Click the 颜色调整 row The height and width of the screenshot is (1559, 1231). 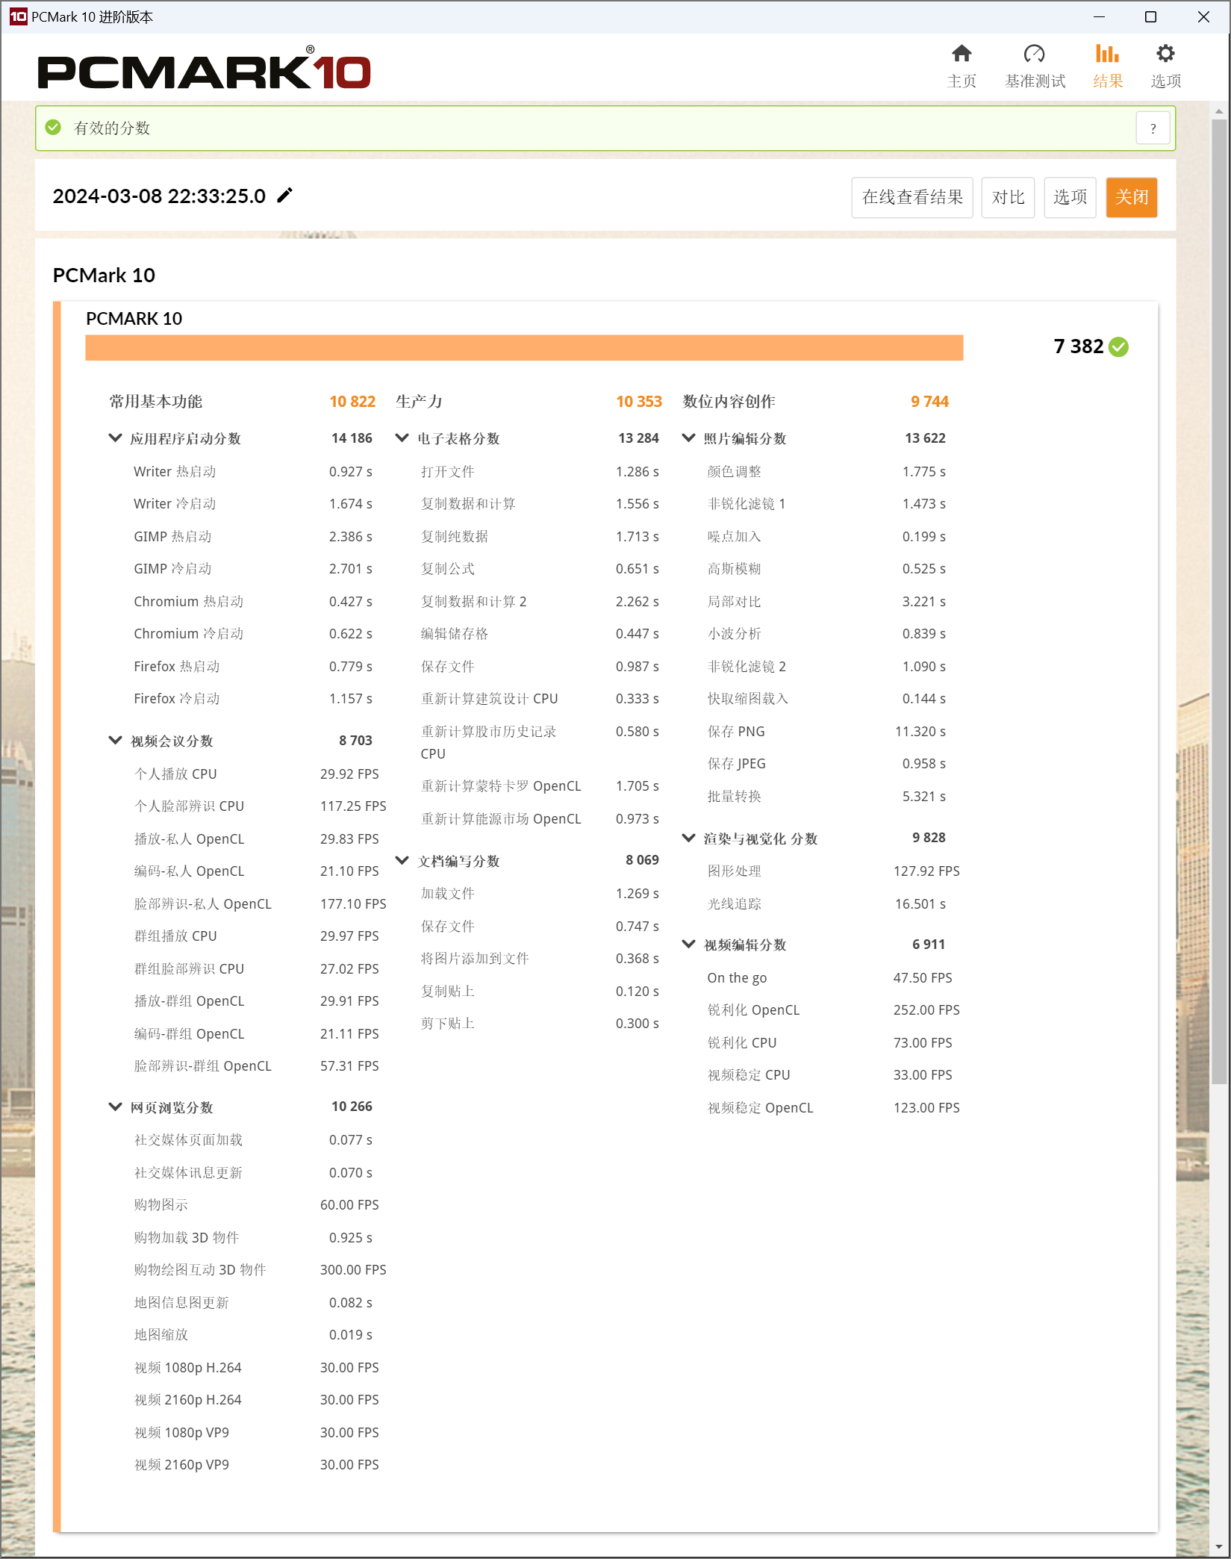coord(826,472)
